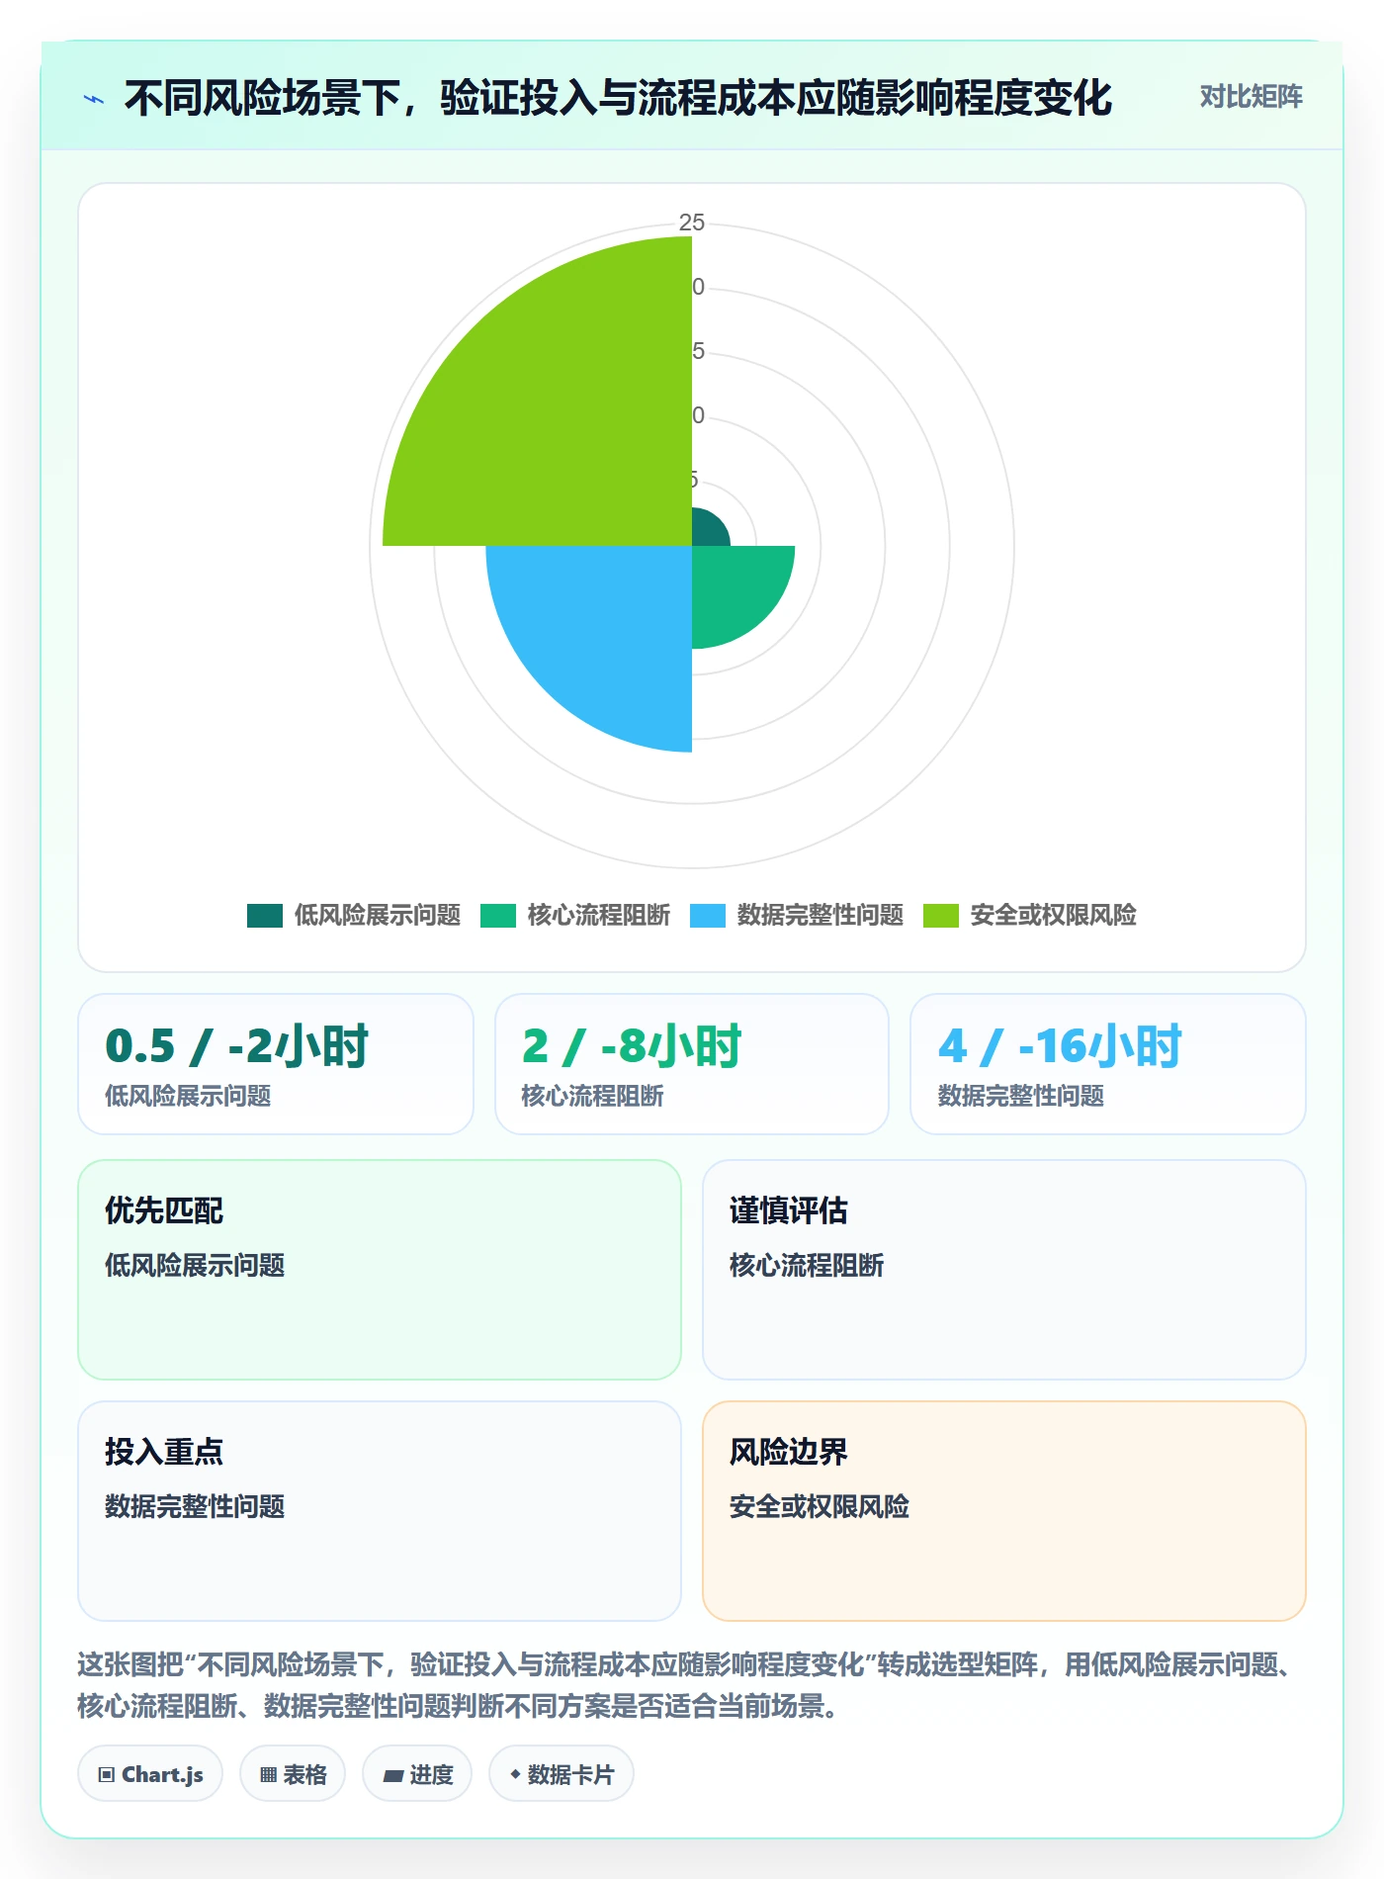Click the diamond icon in 数据卡片 chip

pyautogui.click(x=515, y=1775)
